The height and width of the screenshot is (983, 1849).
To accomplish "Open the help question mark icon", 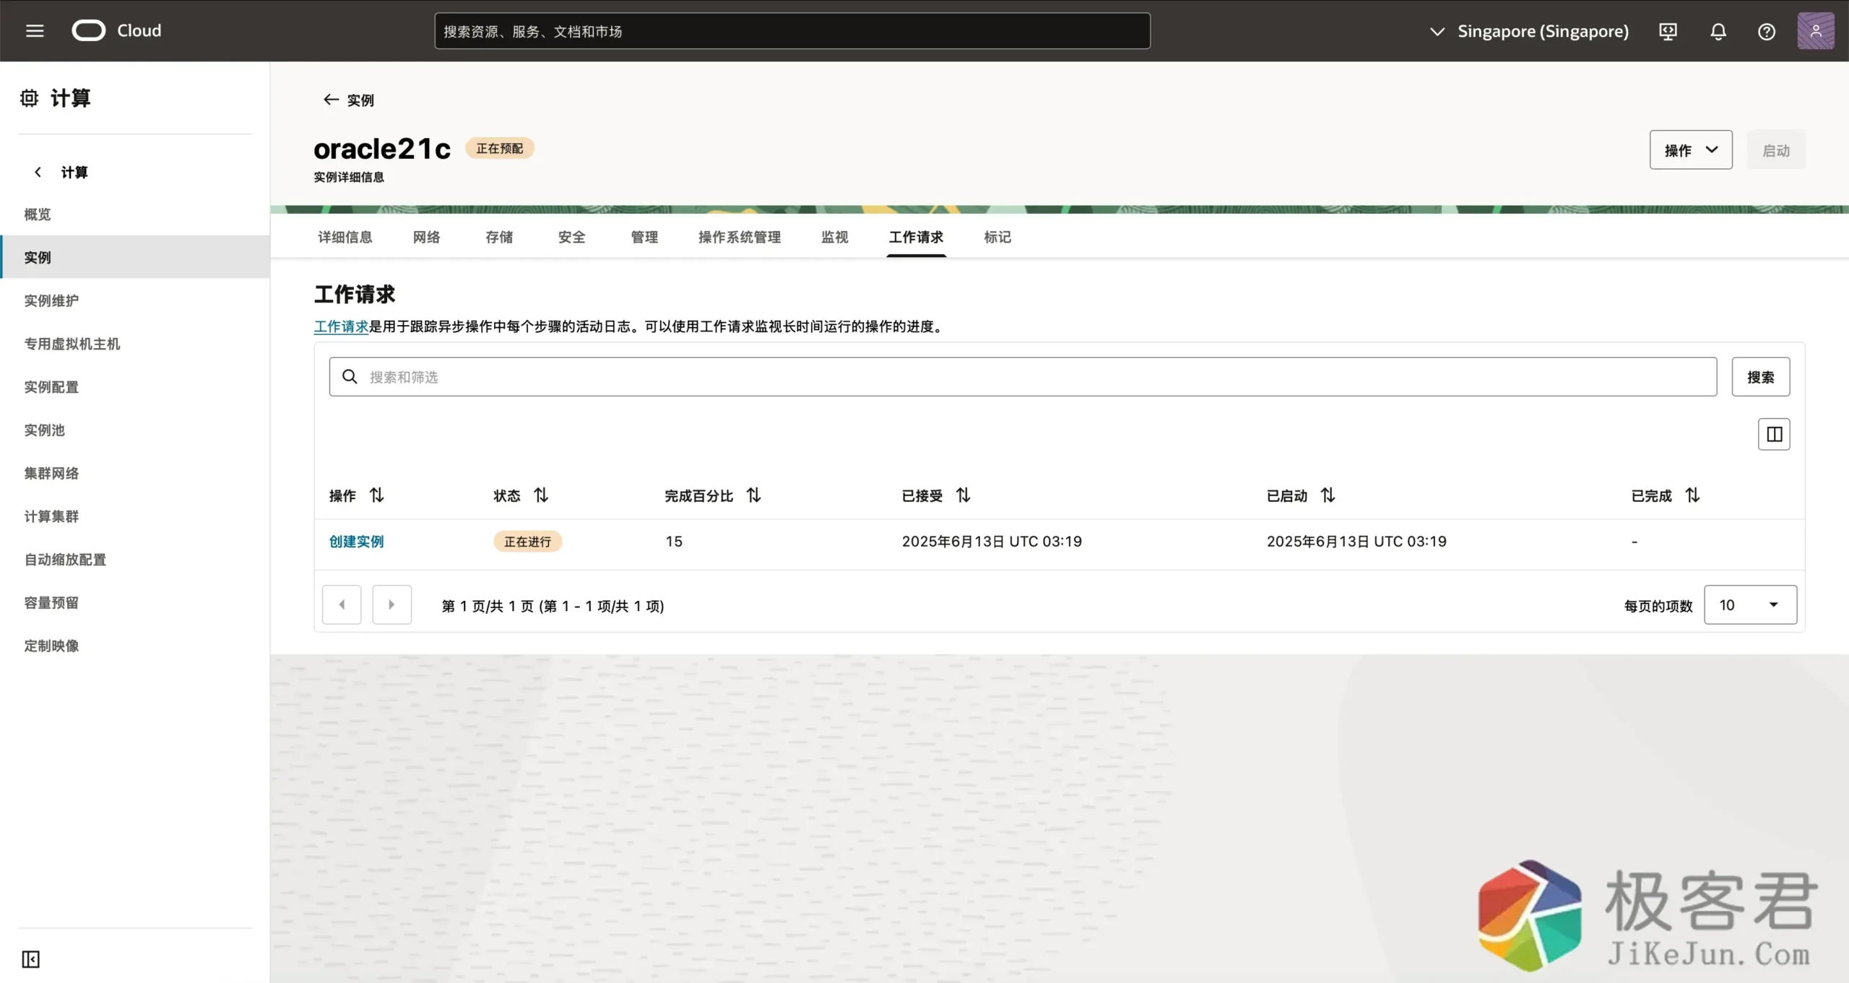I will click(1767, 31).
